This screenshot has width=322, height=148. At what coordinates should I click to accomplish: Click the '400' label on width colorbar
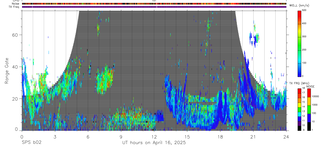pyautogui.click(x=304, y=23)
